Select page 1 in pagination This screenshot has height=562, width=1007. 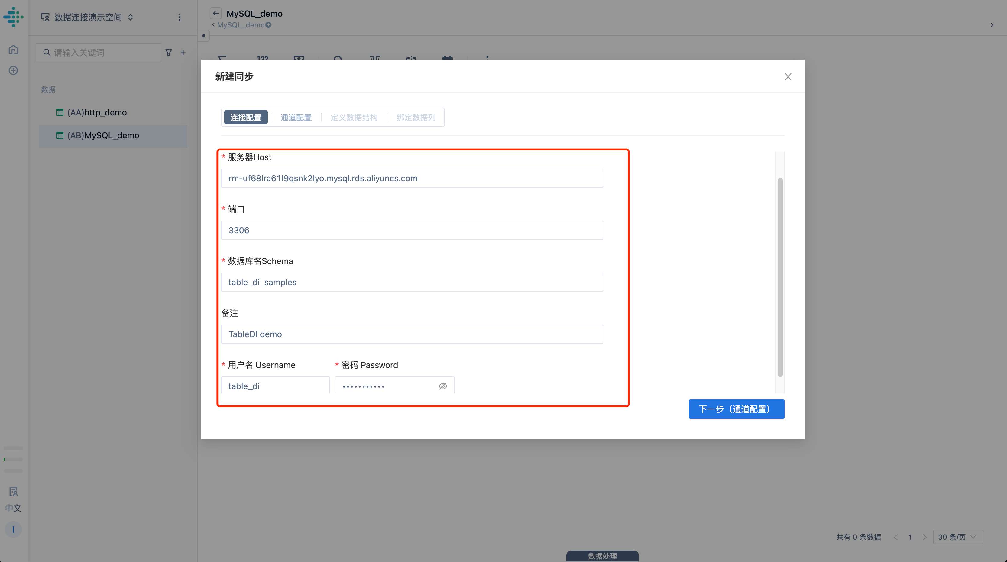pyautogui.click(x=910, y=537)
